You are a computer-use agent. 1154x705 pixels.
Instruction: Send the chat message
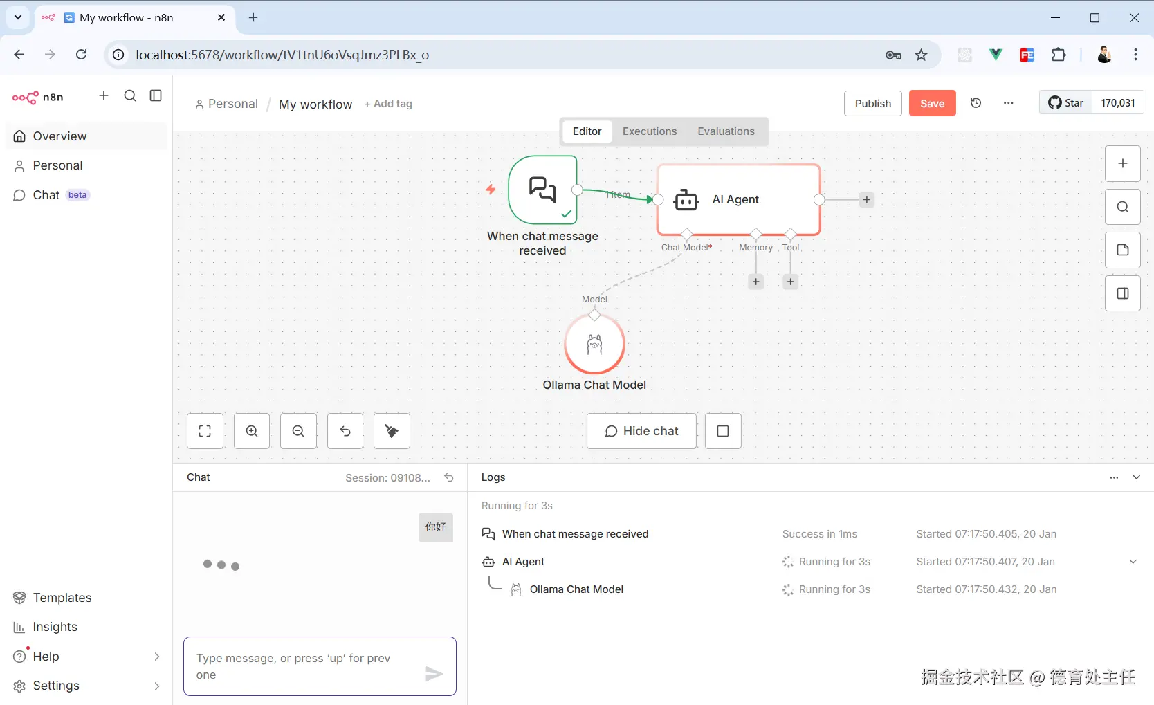(434, 674)
